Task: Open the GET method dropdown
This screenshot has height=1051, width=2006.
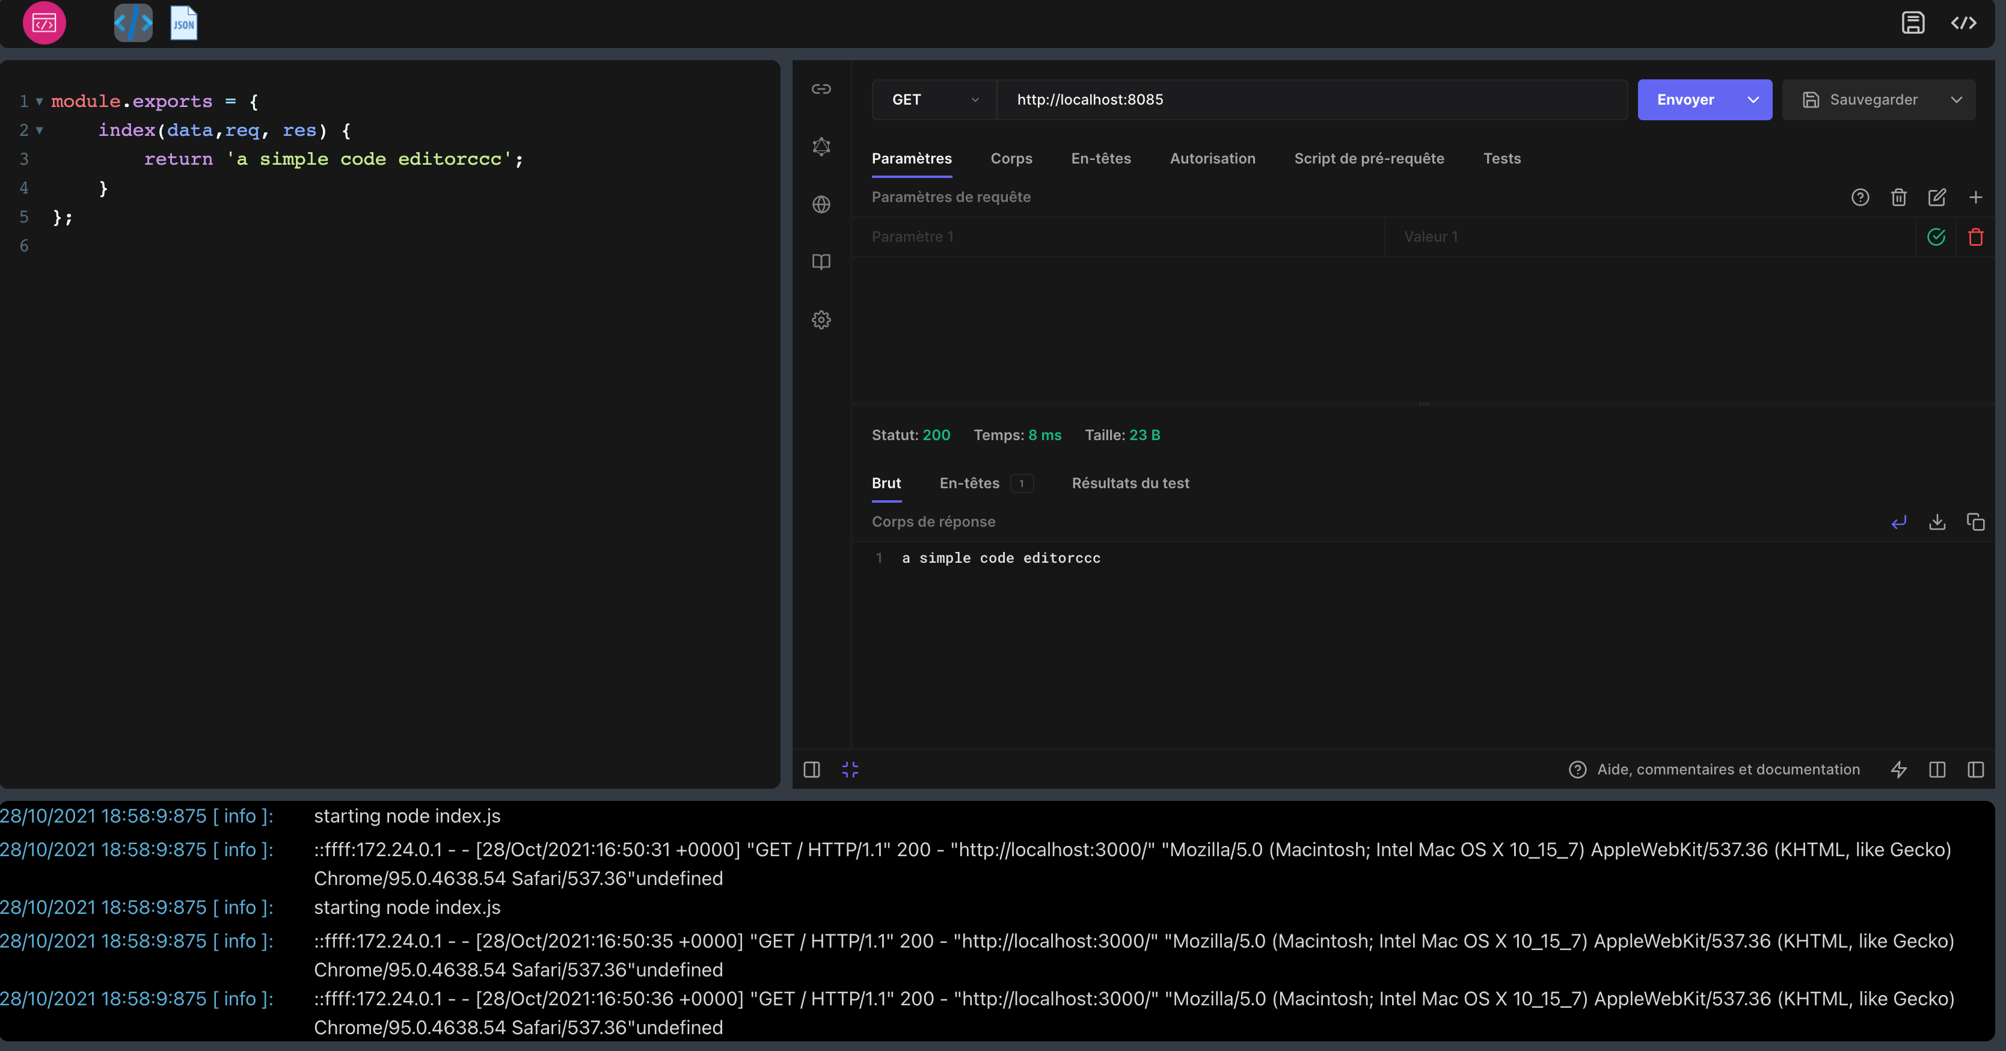Action: [x=932, y=99]
